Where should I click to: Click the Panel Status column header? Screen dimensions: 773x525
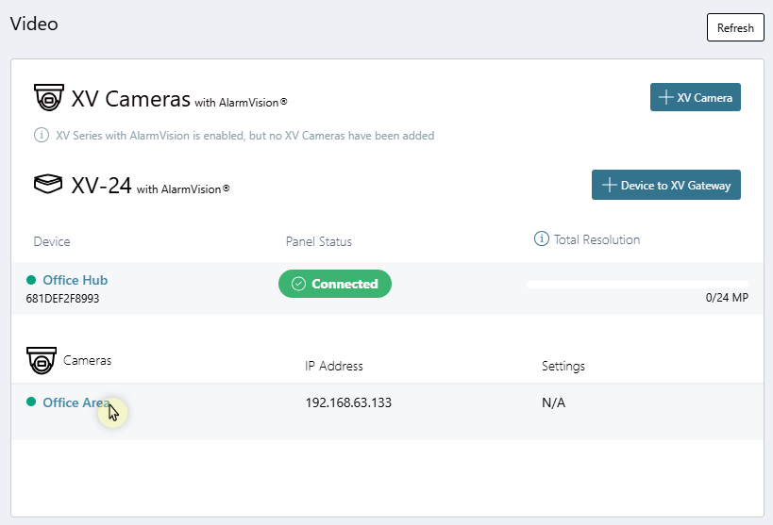coord(318,241)
